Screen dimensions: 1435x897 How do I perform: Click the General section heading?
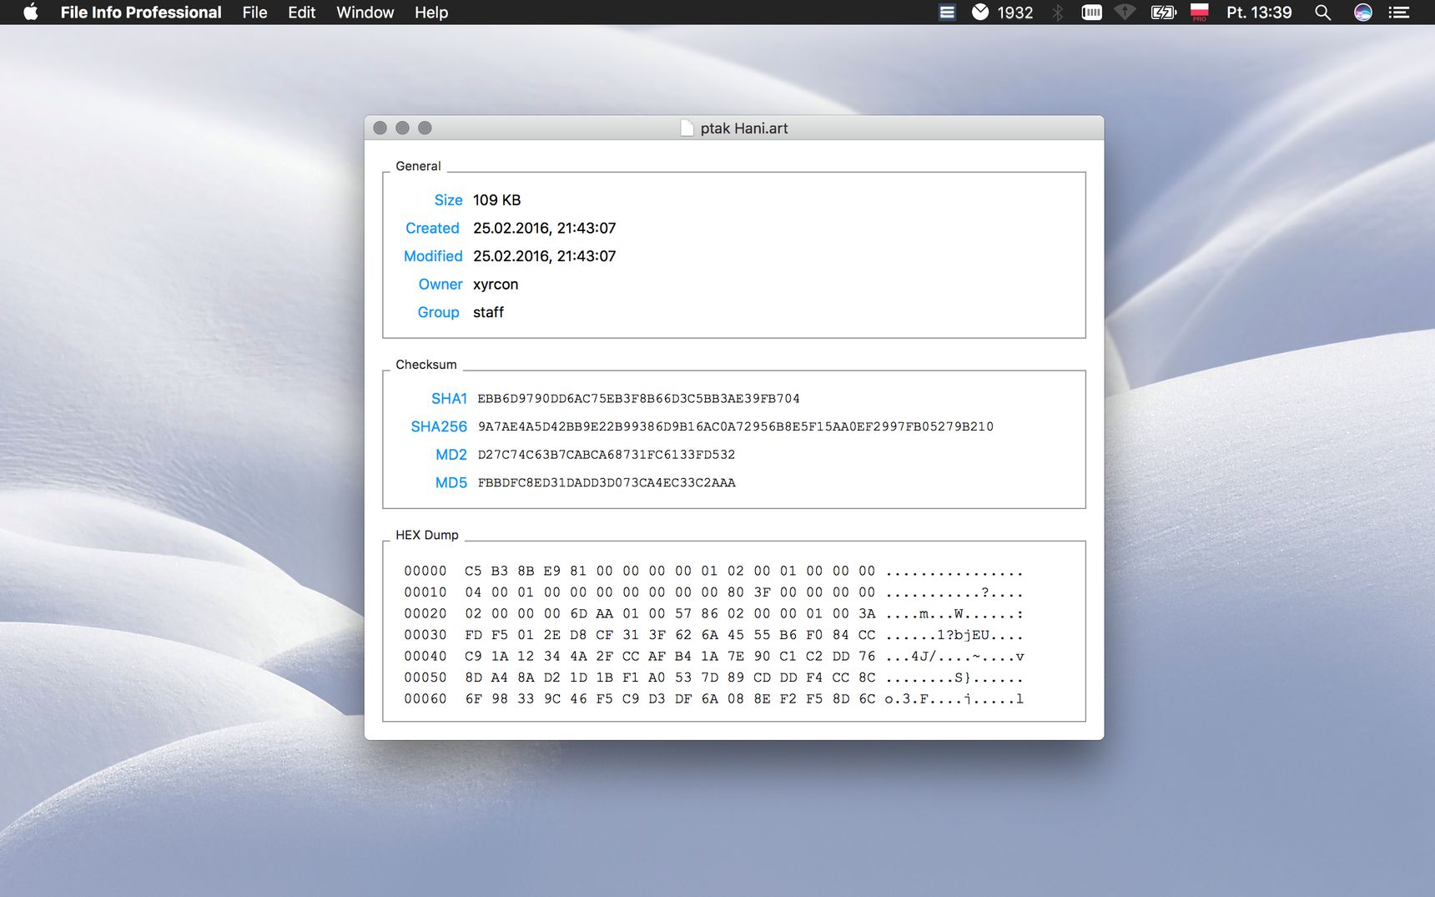418,166
